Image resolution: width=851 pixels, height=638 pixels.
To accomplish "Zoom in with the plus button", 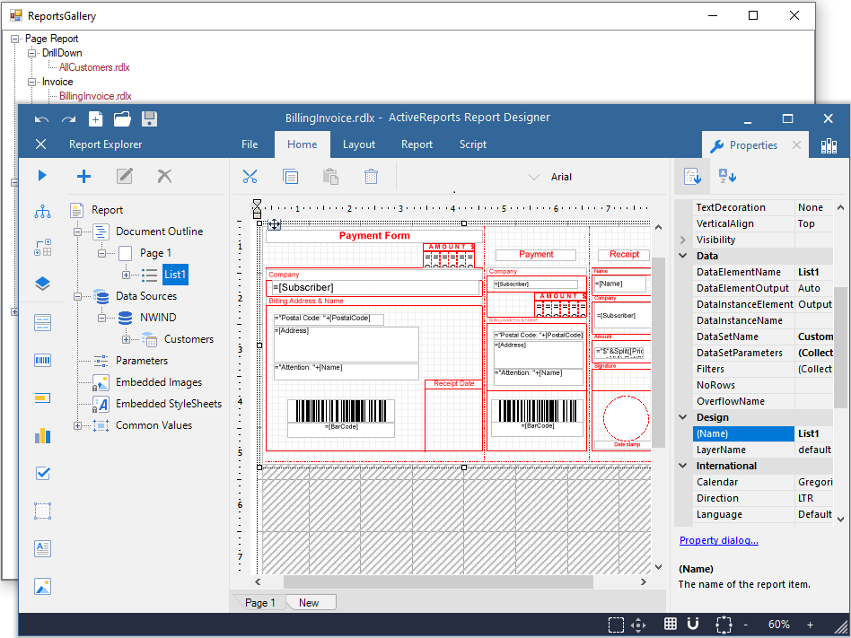I will [x=811, y=625].
